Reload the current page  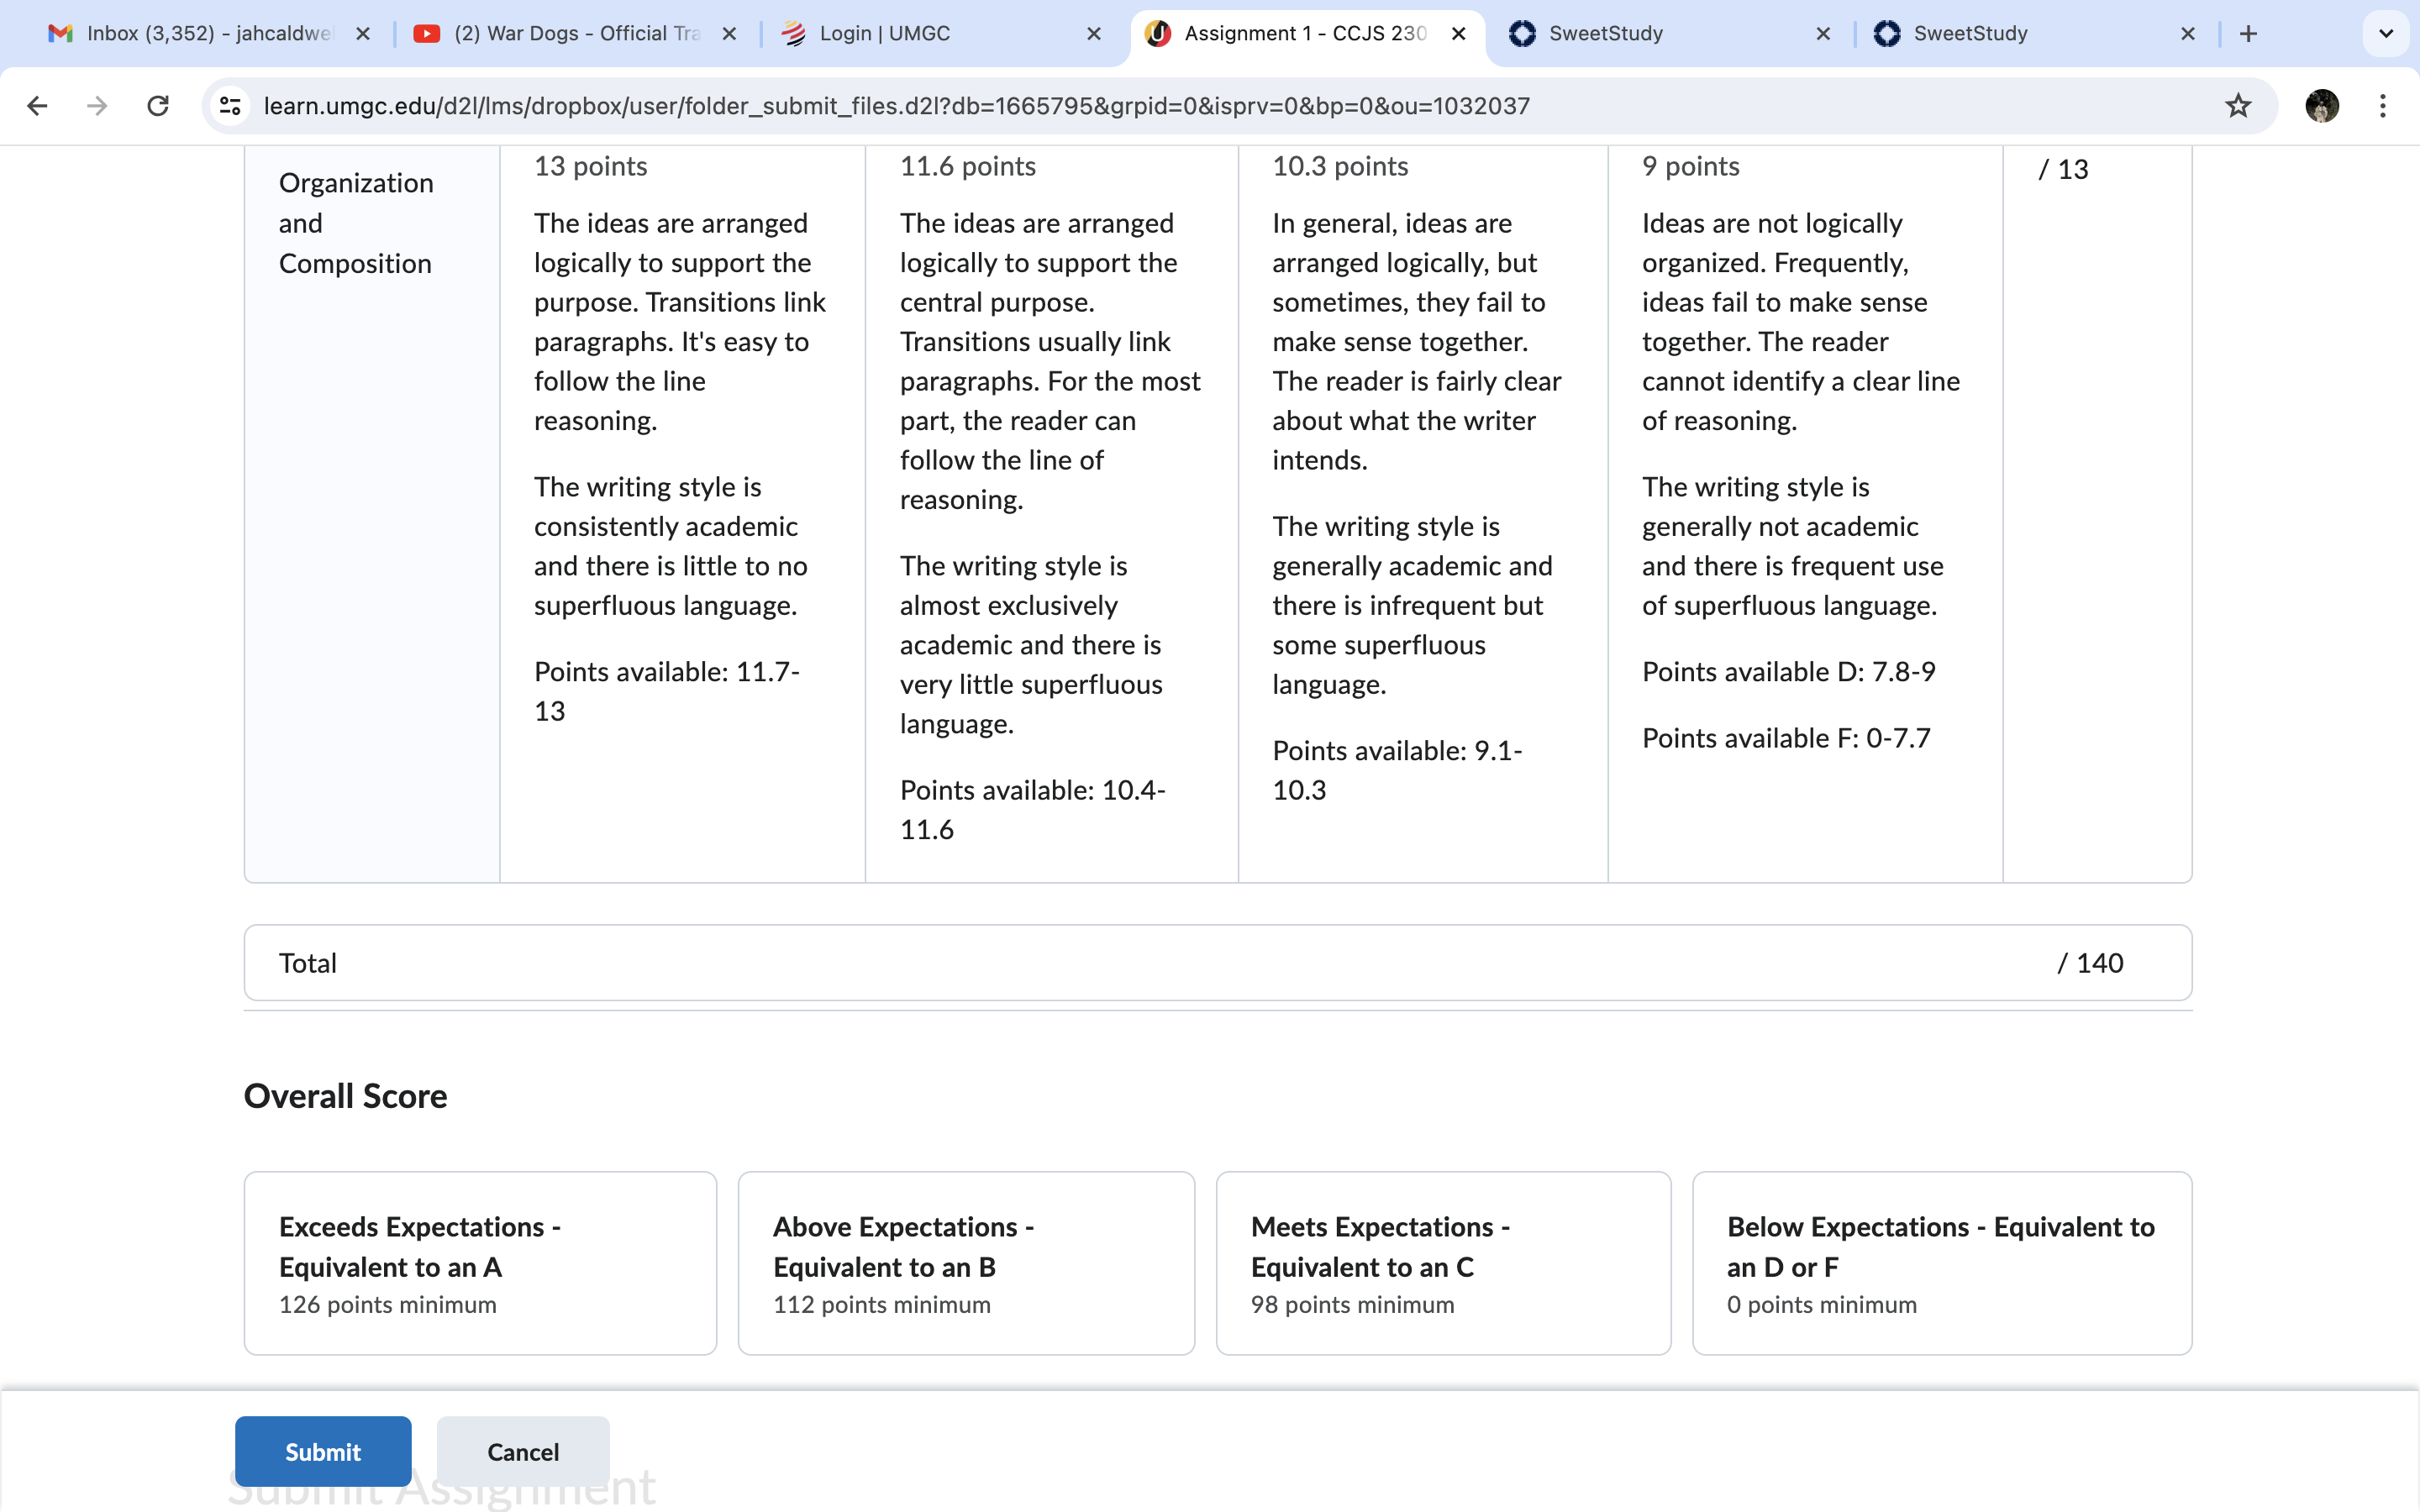(158, 106)
